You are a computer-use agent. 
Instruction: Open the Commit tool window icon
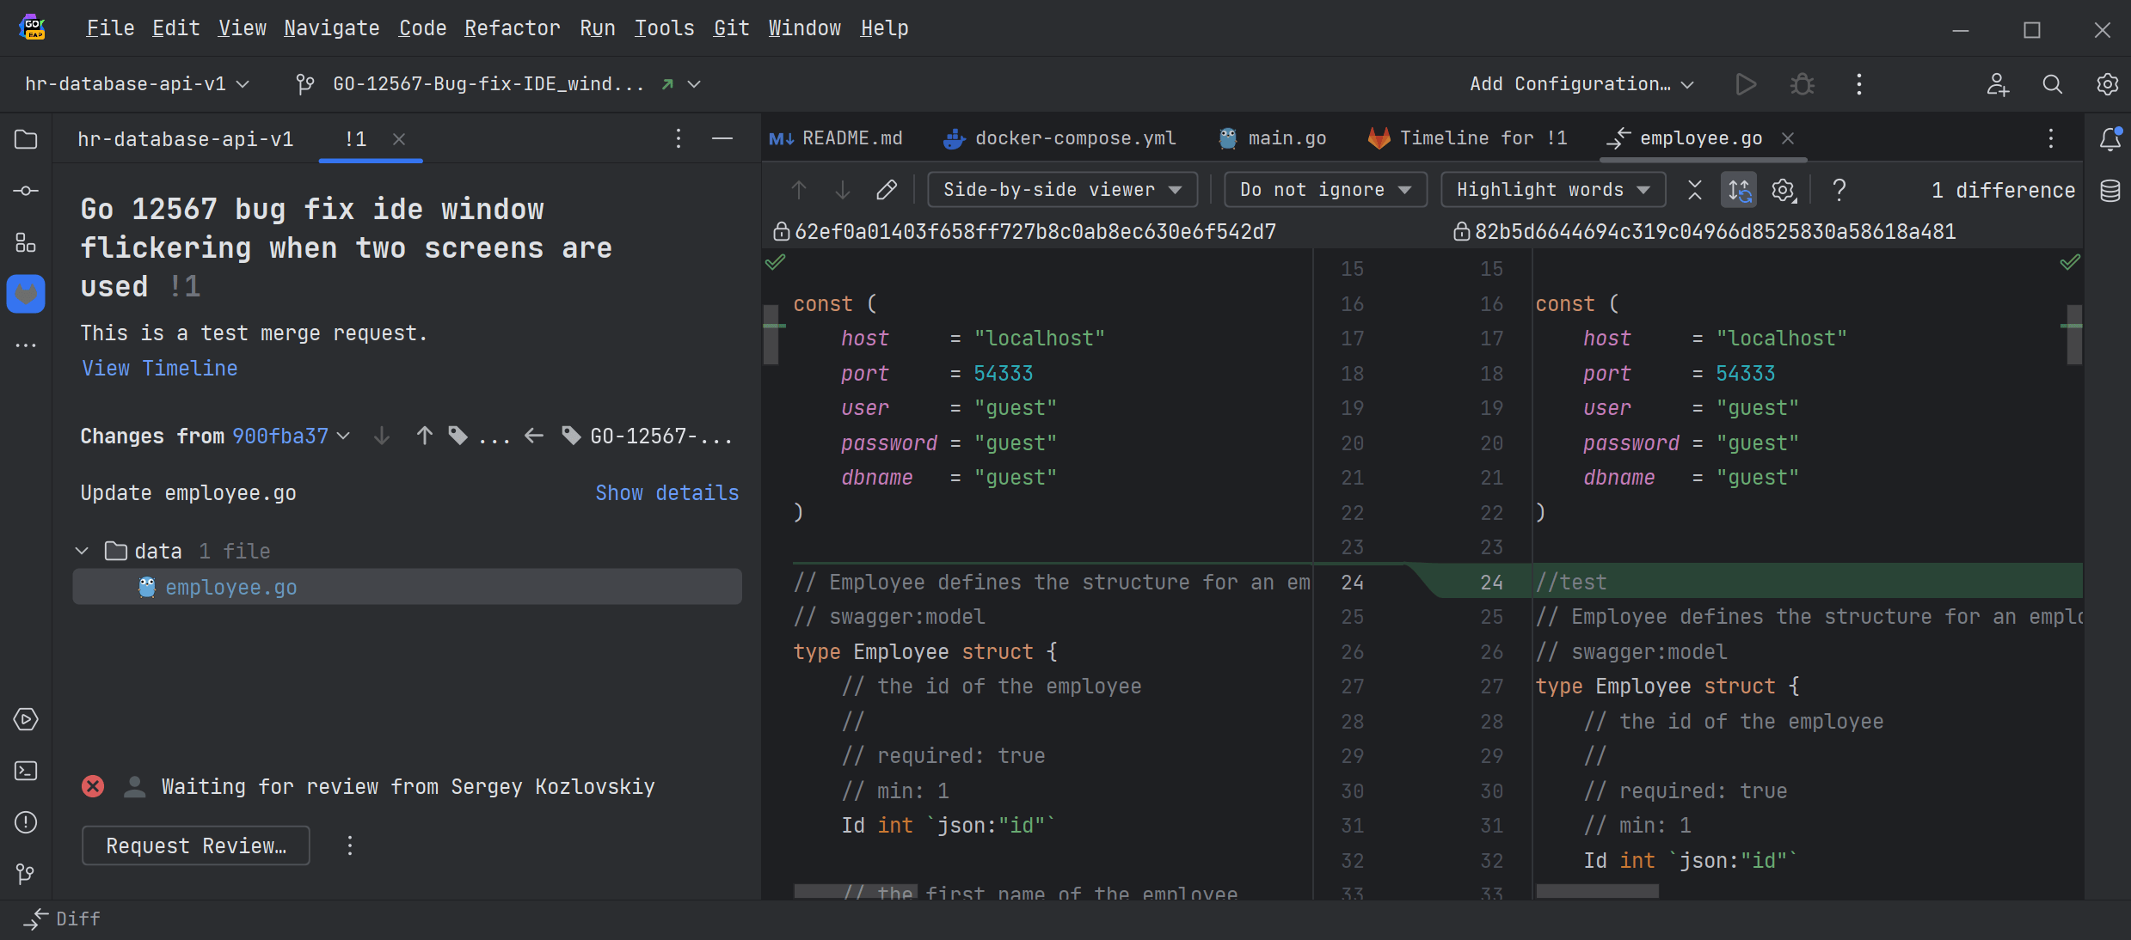click(26, 191)
